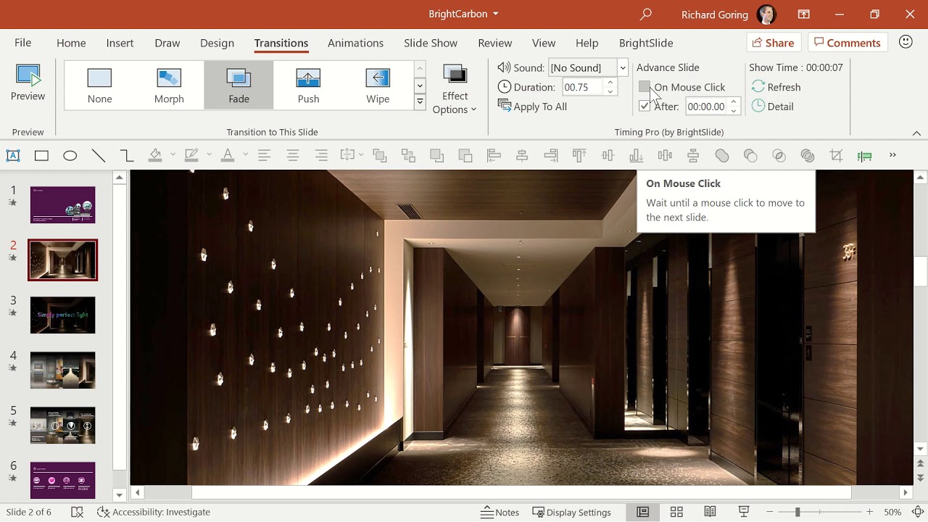This screenshot has width=928, height=522.
Task: Start slide show from status bar
Action: (x=744, y=512)
